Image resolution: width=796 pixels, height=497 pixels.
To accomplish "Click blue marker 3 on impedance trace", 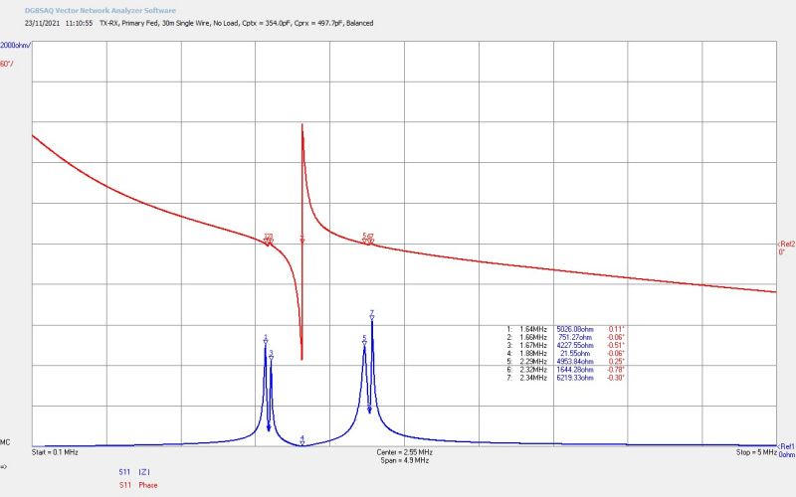I will point(271,355).
